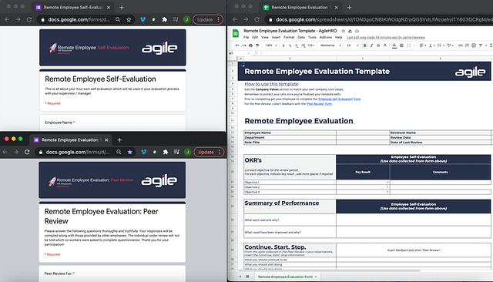Click the borders icon in Sheets toolbar
Screen dimensions: 493x282
pos(401,45)
